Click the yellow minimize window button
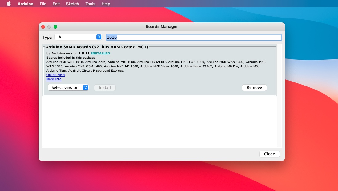This screenshot has width=338, height=191. (49, 27)
